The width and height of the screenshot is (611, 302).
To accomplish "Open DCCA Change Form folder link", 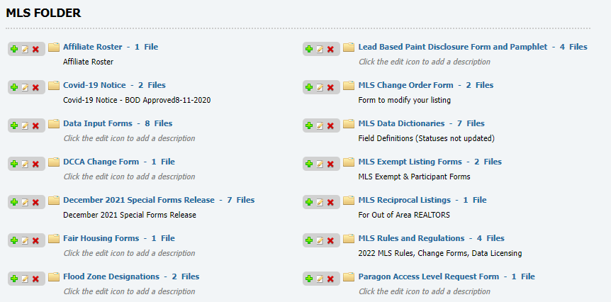I will (x=119, y=162).
